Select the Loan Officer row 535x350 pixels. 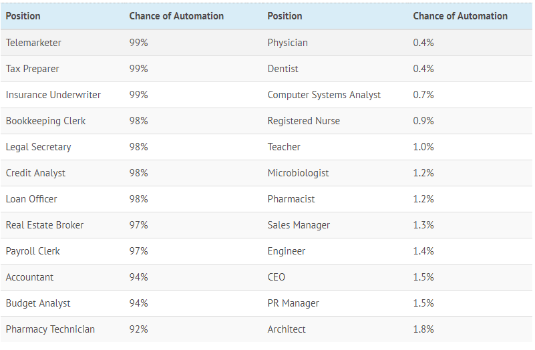tap(266, 199)
